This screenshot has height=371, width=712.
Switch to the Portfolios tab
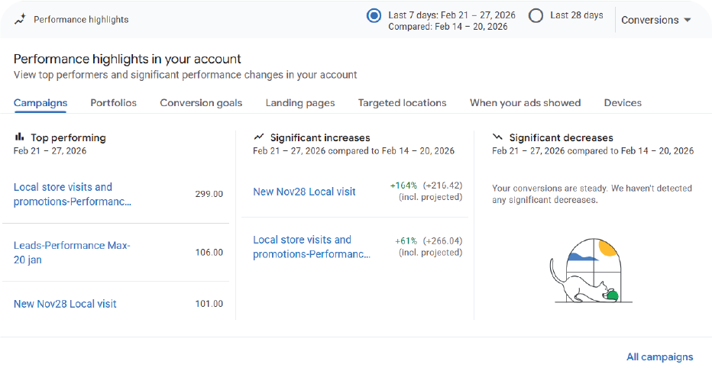(x=113, y=103)
